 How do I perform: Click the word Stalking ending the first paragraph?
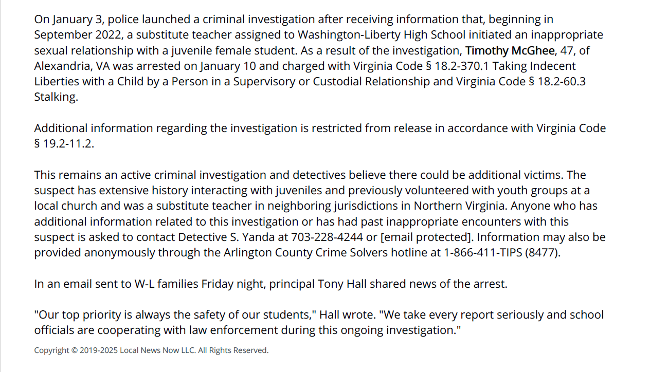pyautogui.click(x=56, y=97)
